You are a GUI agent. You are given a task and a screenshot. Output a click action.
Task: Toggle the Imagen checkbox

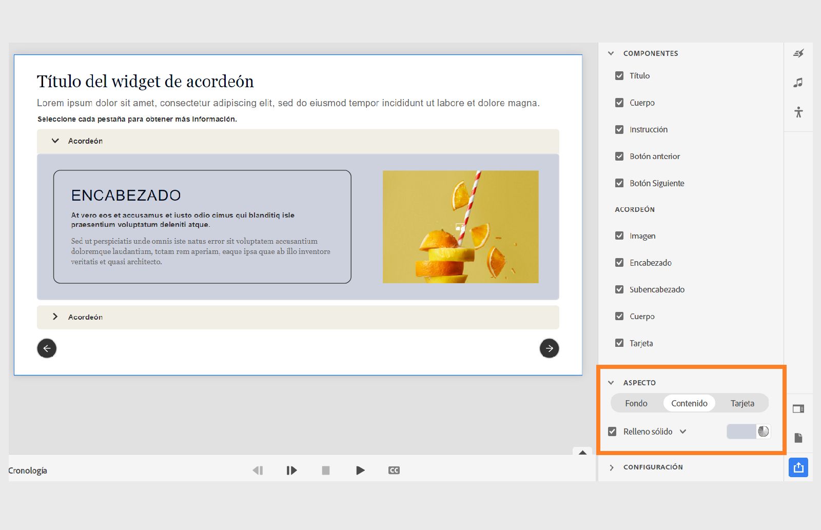(619, 236)
